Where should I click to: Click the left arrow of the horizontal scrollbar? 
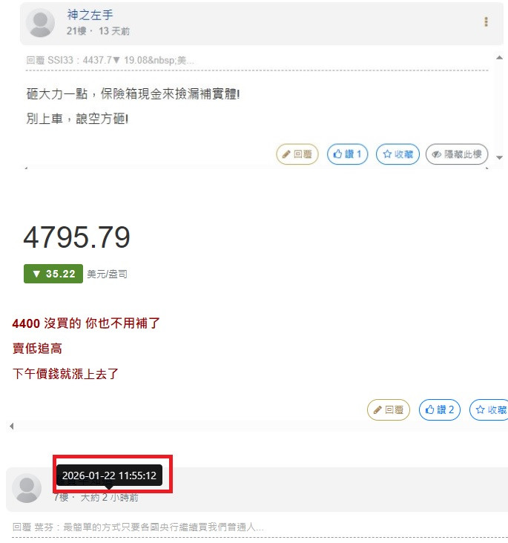click(12, 426)
